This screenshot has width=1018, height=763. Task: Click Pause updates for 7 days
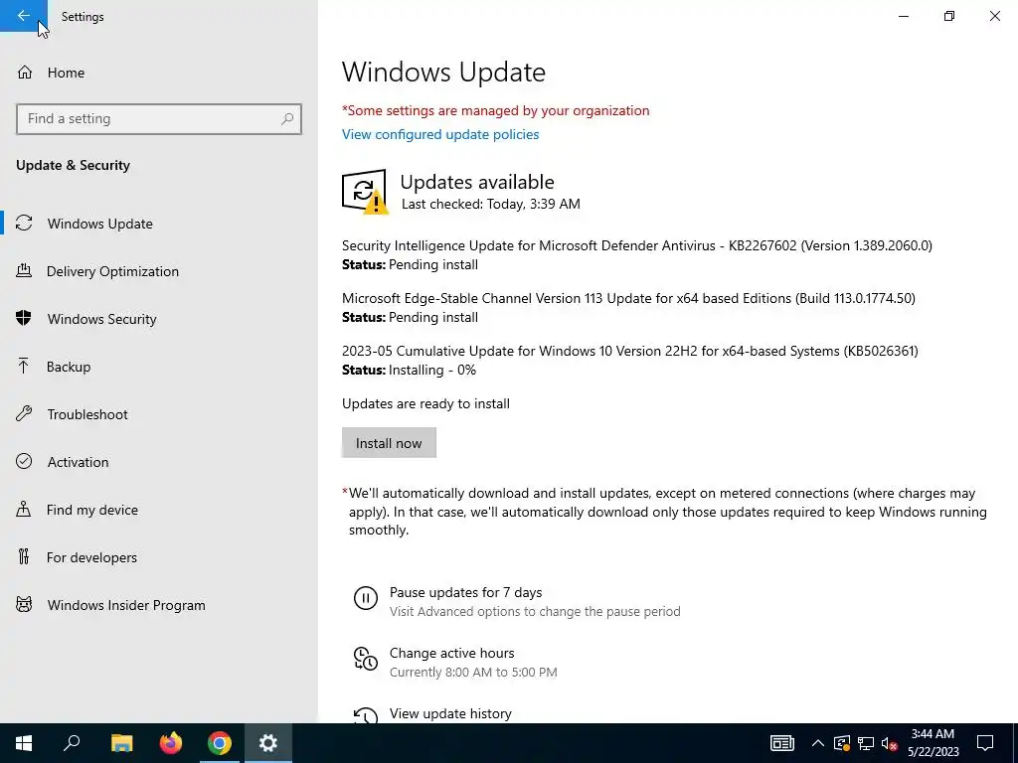(465, 592)
